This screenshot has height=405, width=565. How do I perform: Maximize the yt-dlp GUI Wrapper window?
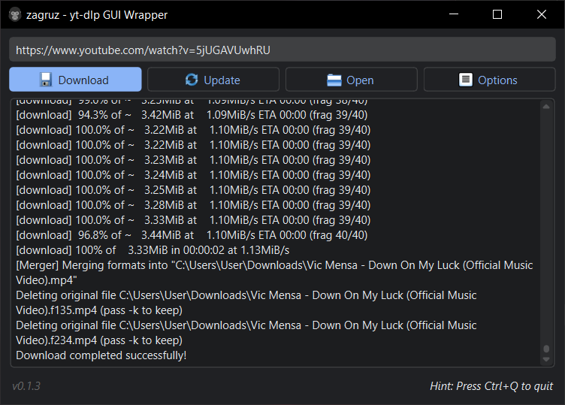click(497, 15)
